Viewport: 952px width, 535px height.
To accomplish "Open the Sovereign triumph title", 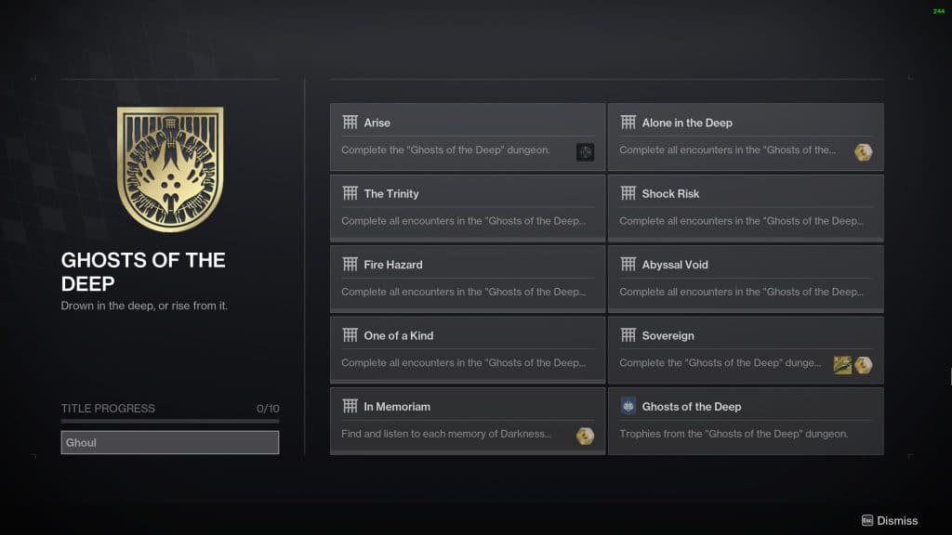I will pyautogui.click(x=668, y=335).
